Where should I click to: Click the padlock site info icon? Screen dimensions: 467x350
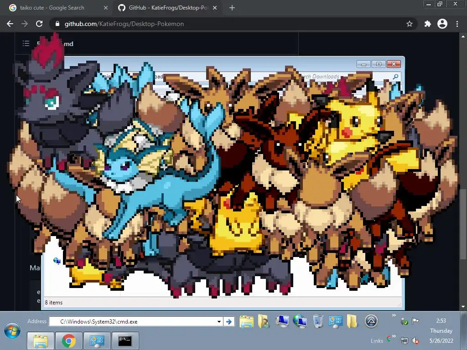57,24
